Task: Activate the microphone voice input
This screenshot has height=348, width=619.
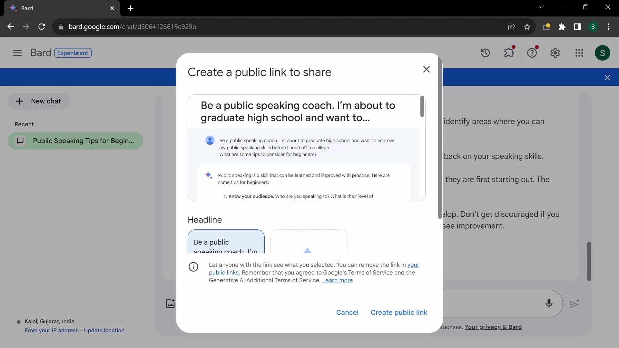Action: [549, 304]
